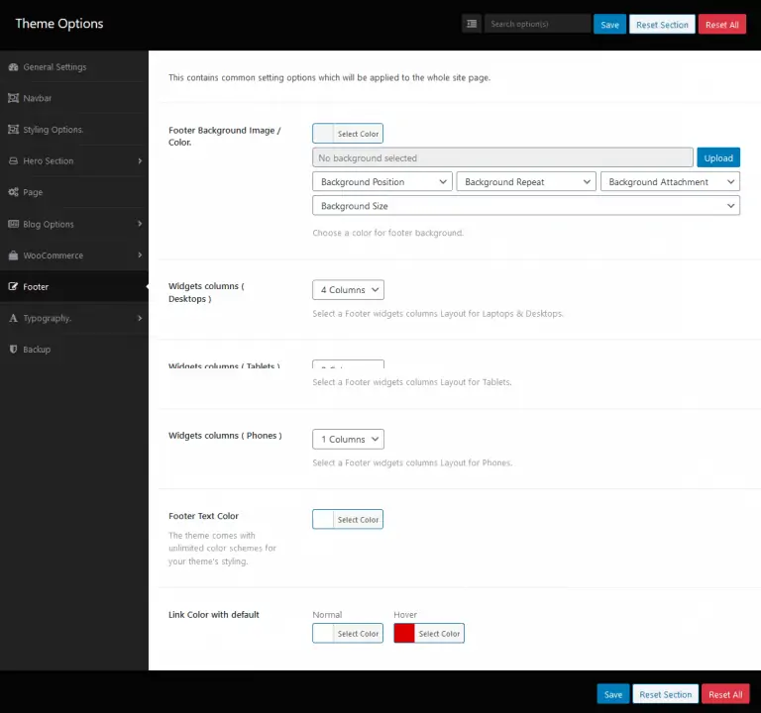Pick the Normal link Select Color swatch
This screenshot has width=761, height=713.
click(348, 633)
